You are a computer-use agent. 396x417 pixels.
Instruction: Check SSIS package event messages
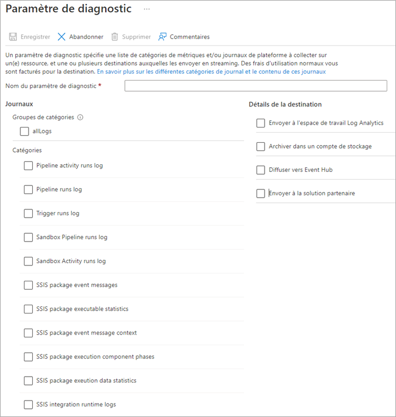29,285
